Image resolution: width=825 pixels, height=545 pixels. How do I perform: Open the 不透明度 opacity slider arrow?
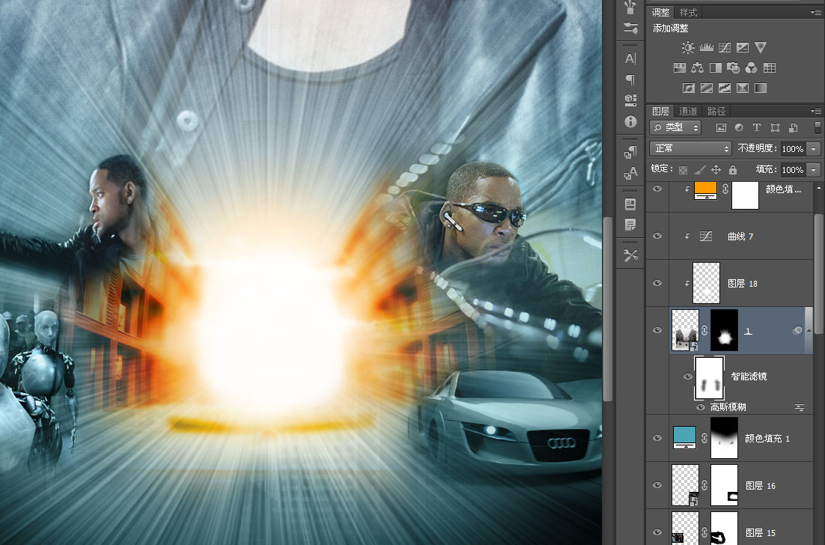click(x=814, y=149)
